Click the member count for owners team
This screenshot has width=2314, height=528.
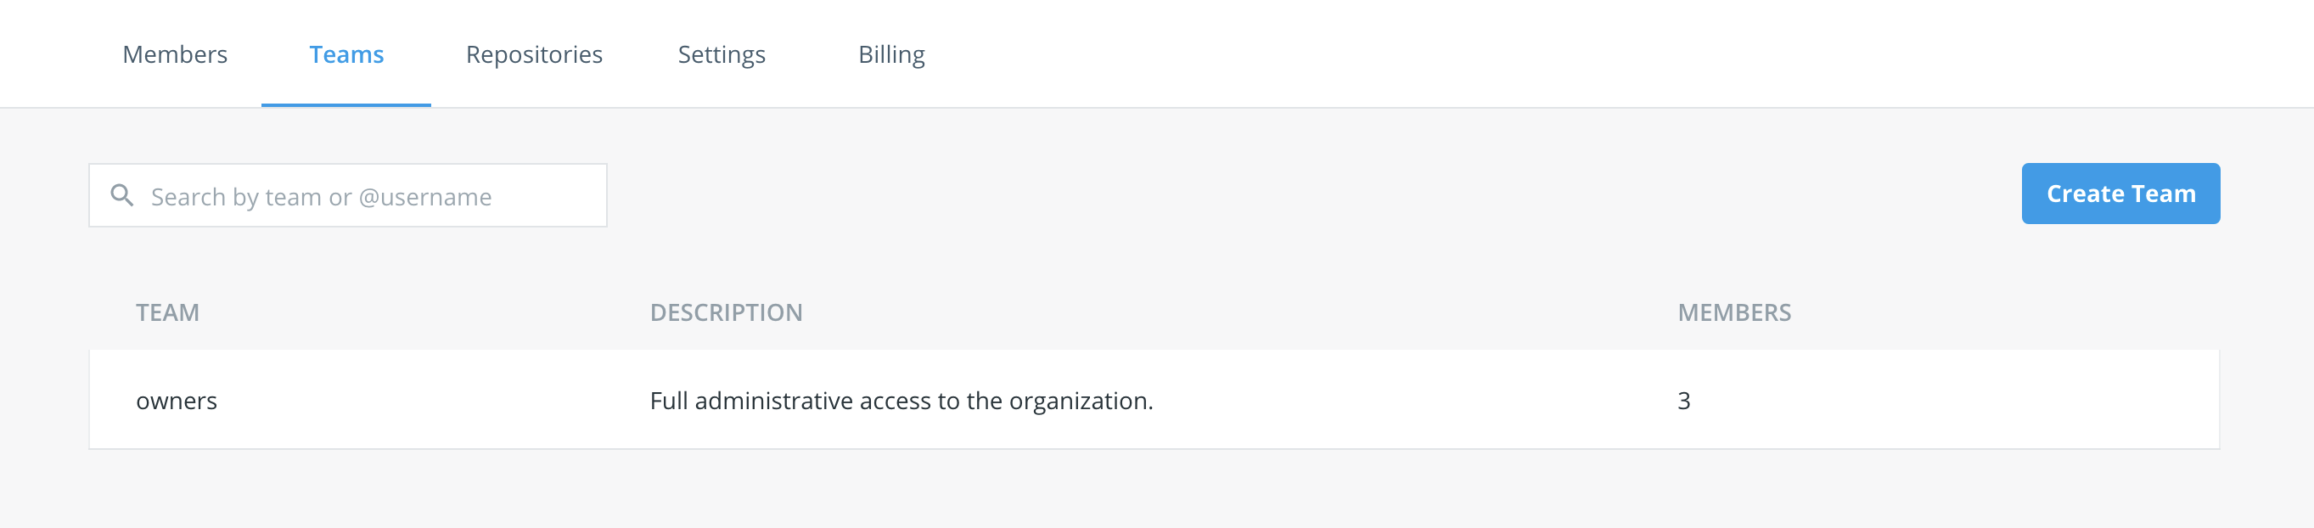click(1685, 401)
